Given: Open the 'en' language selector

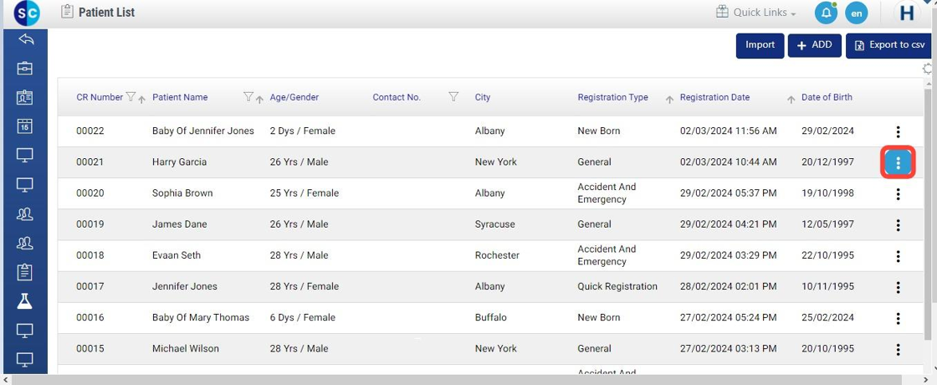Looking at the screenshot, I should pyautogui.click(x=856, y=13).
